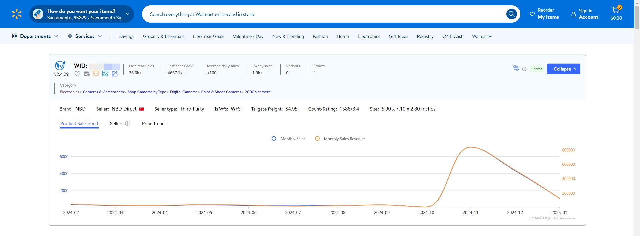The height and width of the screenshot is (236, 640).
Task: Open Home in the nav bar
Action: (x=343, y=36)
